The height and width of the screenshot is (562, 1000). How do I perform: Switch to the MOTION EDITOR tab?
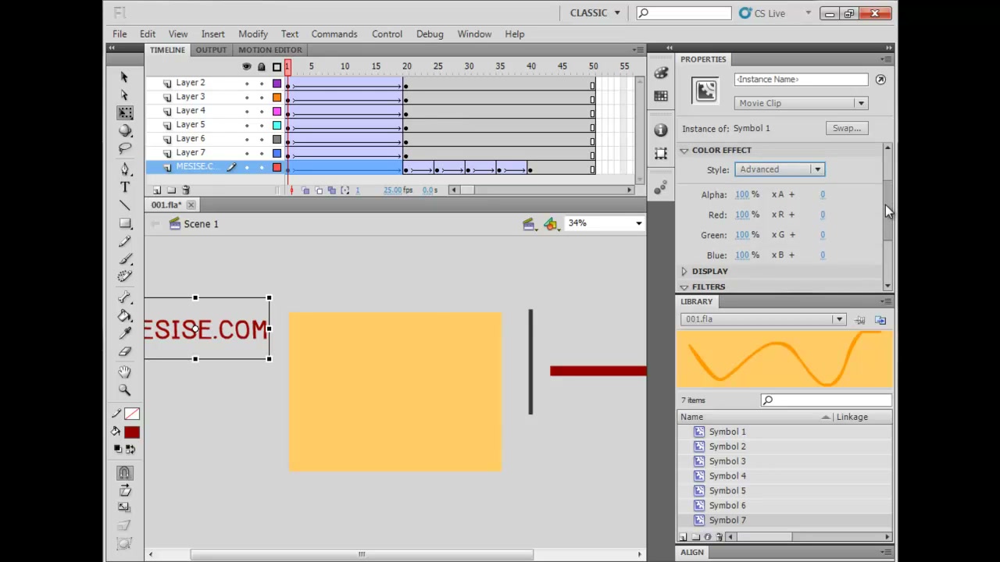pyautogui.click(x=270, y=50)
